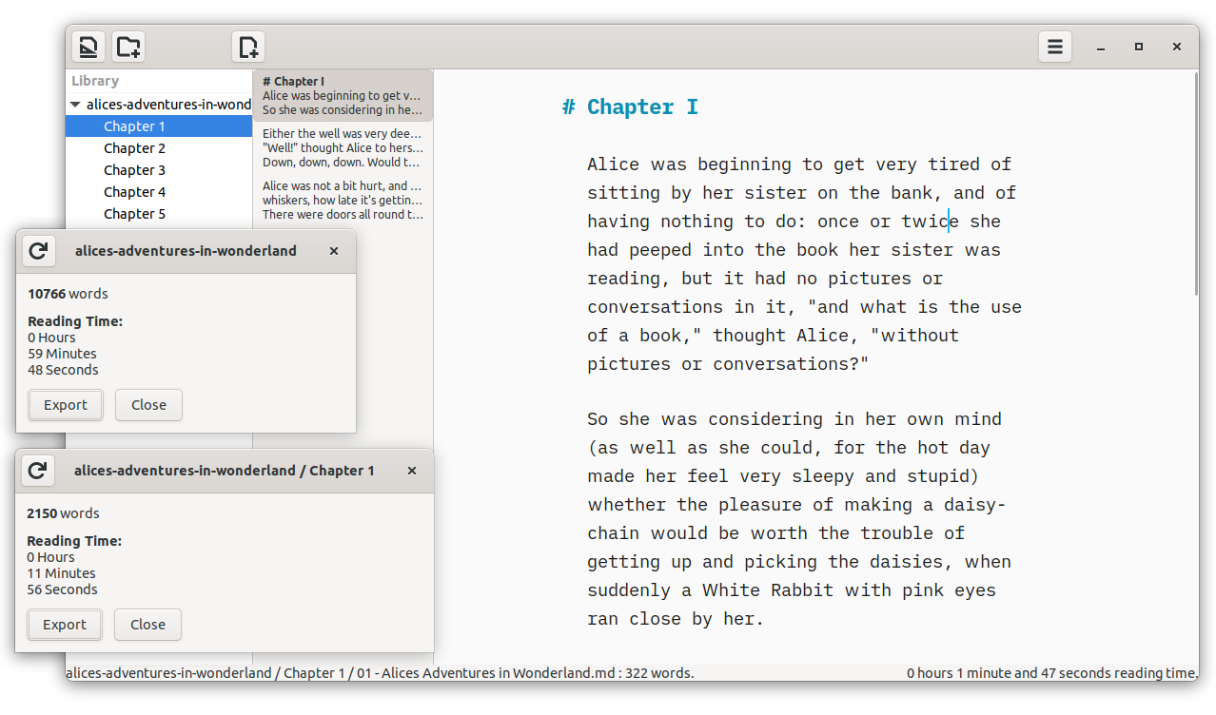Dismiss the alices-adventures-in-wonderland statistics popover
Viewport: 1216px width, 715px height.
[333, 251]
